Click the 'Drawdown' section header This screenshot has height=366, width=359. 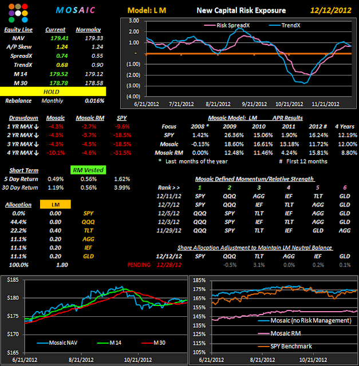23,118
